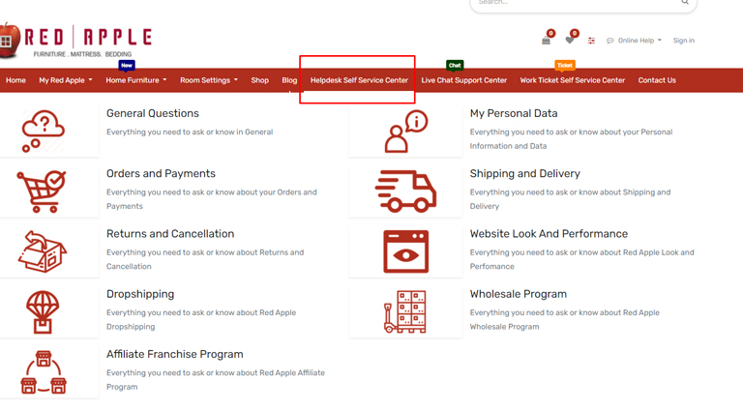This screenshot has width=743, height=411.
Task: Open the shopping cart icon
Action: pyautogui.click(x=546, y=41)
